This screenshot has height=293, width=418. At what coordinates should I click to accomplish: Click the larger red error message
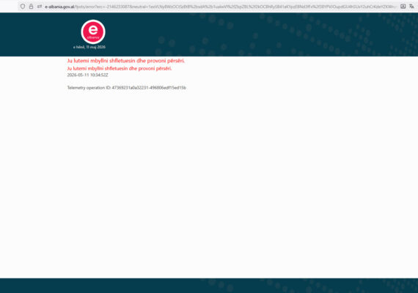(x=126, y=61)
